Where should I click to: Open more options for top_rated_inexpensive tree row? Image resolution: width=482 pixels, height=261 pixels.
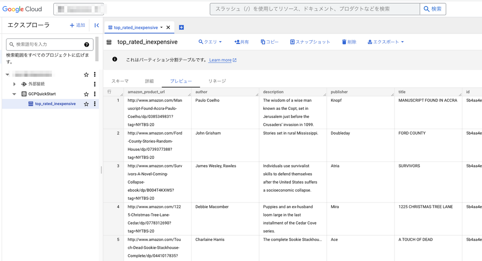[x=95, y=104]
